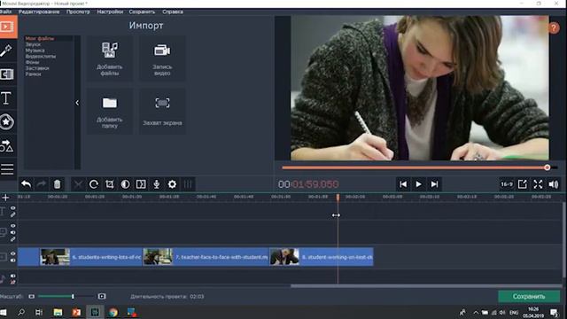Image resolution: width=567 pixels, height=319 pixels.
Task: Click the Add track plus icon
Action: (5, 198)
